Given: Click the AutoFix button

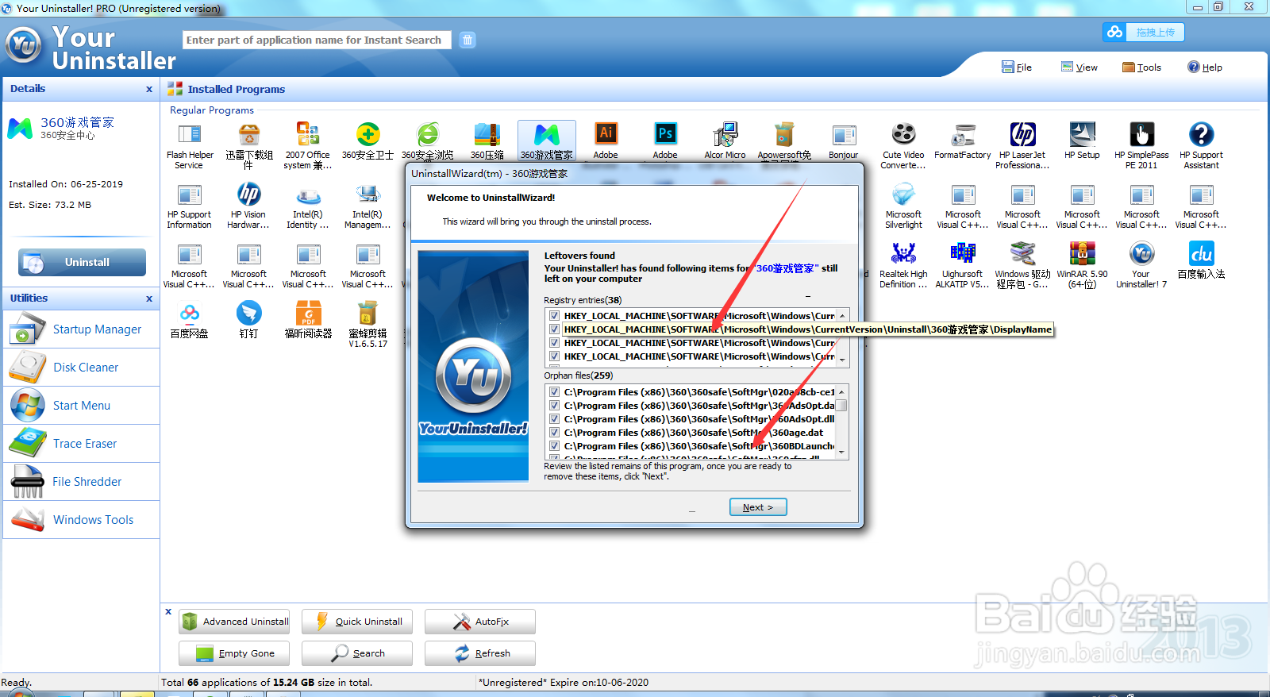Looking at the screenshot, I should 480,622.
